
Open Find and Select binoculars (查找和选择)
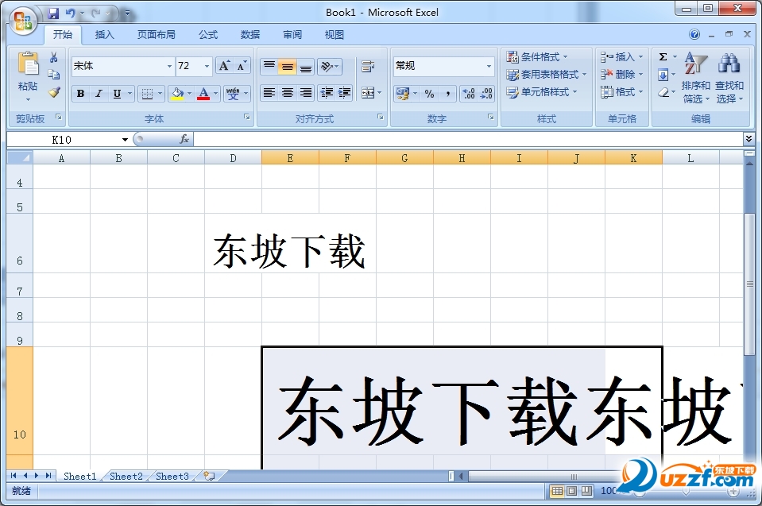pyautogui.click(x=729, y=78)
